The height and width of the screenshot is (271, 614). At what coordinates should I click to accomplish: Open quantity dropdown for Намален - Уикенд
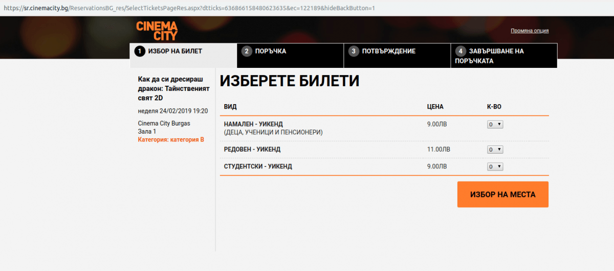click(x=495, y=124)
